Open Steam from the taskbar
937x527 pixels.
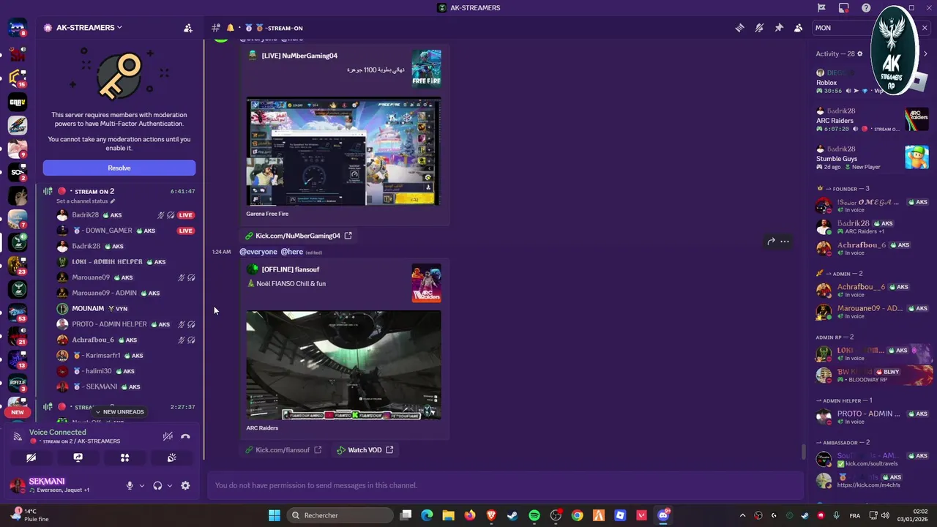[512, 515]
